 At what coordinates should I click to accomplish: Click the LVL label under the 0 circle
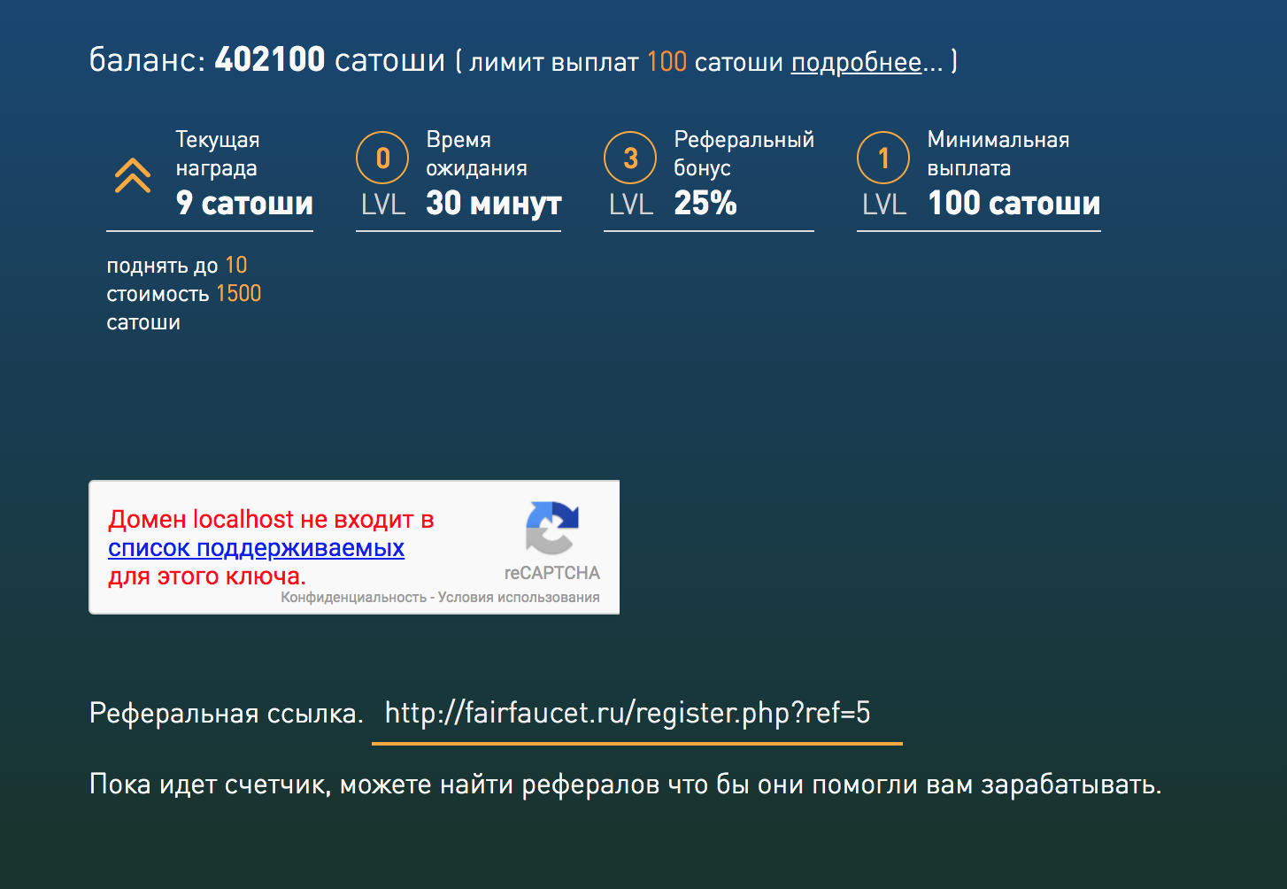point(382,205)
